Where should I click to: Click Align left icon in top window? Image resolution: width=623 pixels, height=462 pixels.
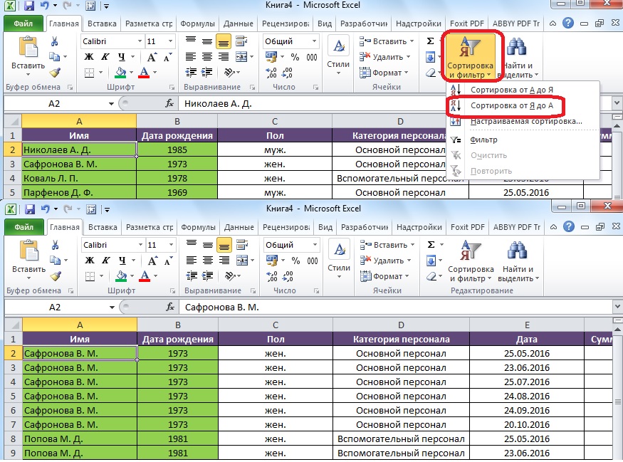point(191,57)
